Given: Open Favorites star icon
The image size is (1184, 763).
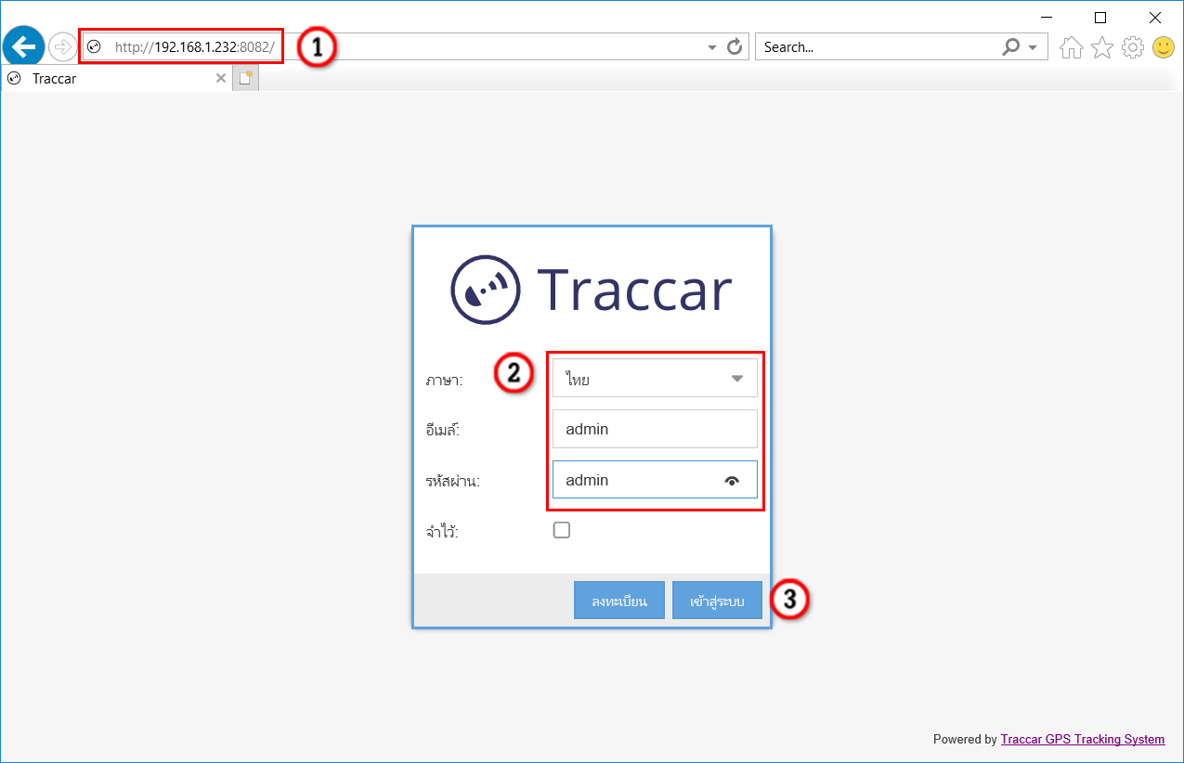Looking at the screenshot, I should pos(1102,47).
